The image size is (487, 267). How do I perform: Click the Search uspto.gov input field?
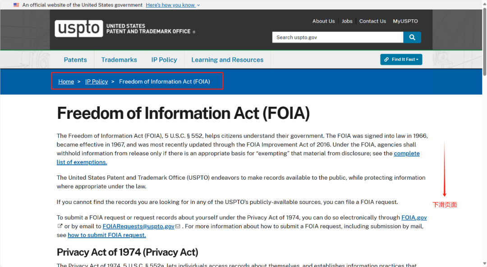[x=337, y=37]
